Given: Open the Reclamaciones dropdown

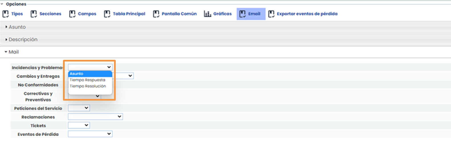Looking at the screenshot, I should pyautogui.click(x=95, y=116).
